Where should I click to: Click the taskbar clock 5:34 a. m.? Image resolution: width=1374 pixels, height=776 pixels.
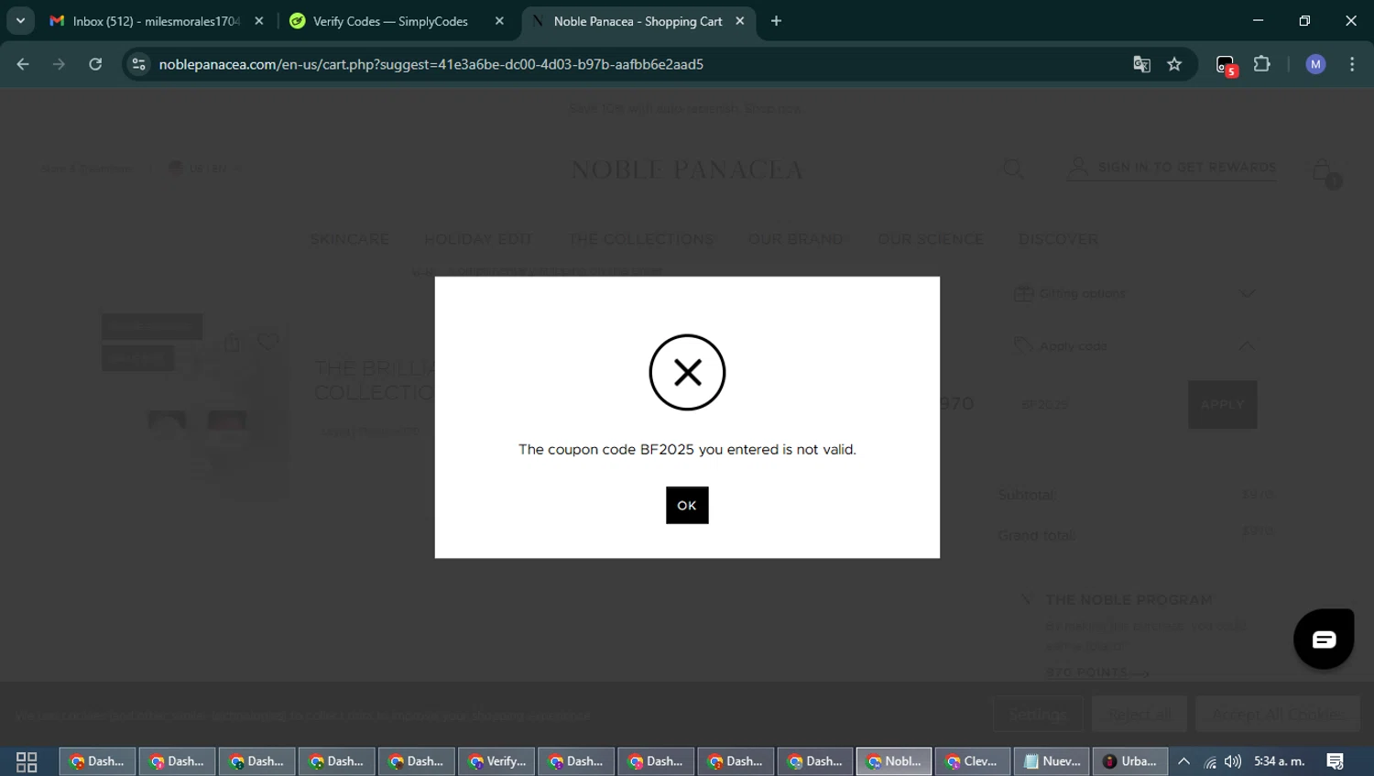pos(1280,761)
